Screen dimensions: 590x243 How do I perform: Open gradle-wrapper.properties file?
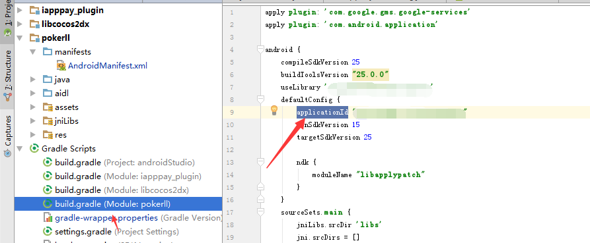tap(139, 218)
